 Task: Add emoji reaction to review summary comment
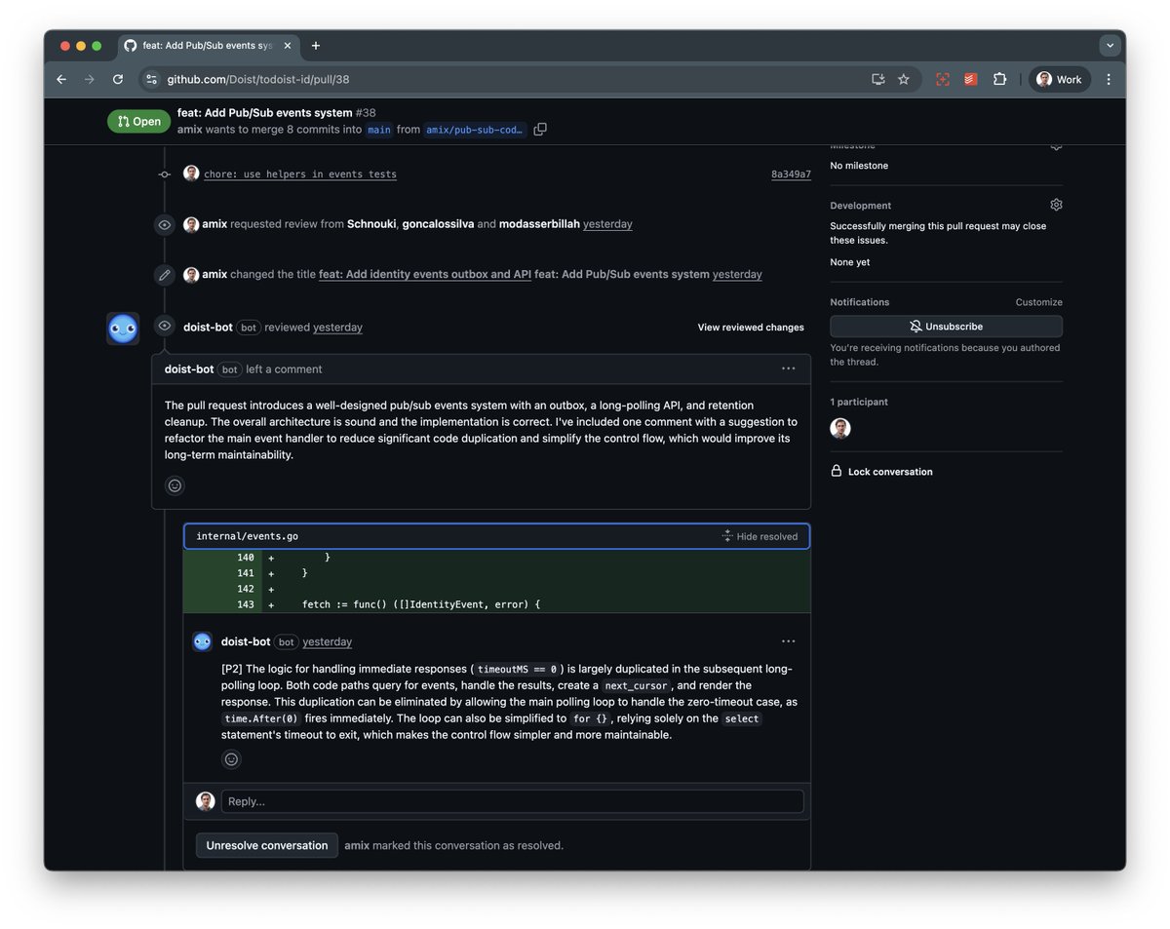175,485
